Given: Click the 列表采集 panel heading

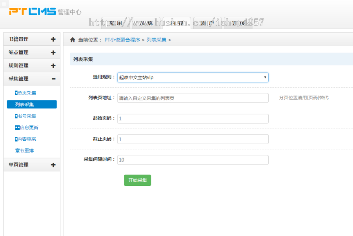Looking at the screenshot, I should click(x=83, y=59).
